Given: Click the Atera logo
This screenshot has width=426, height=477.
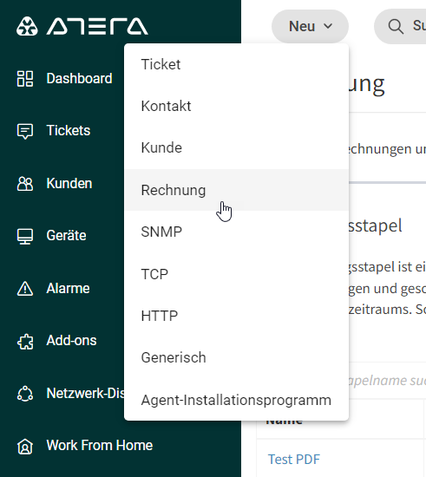Looking at the screenshot, I should coord(82,26).
